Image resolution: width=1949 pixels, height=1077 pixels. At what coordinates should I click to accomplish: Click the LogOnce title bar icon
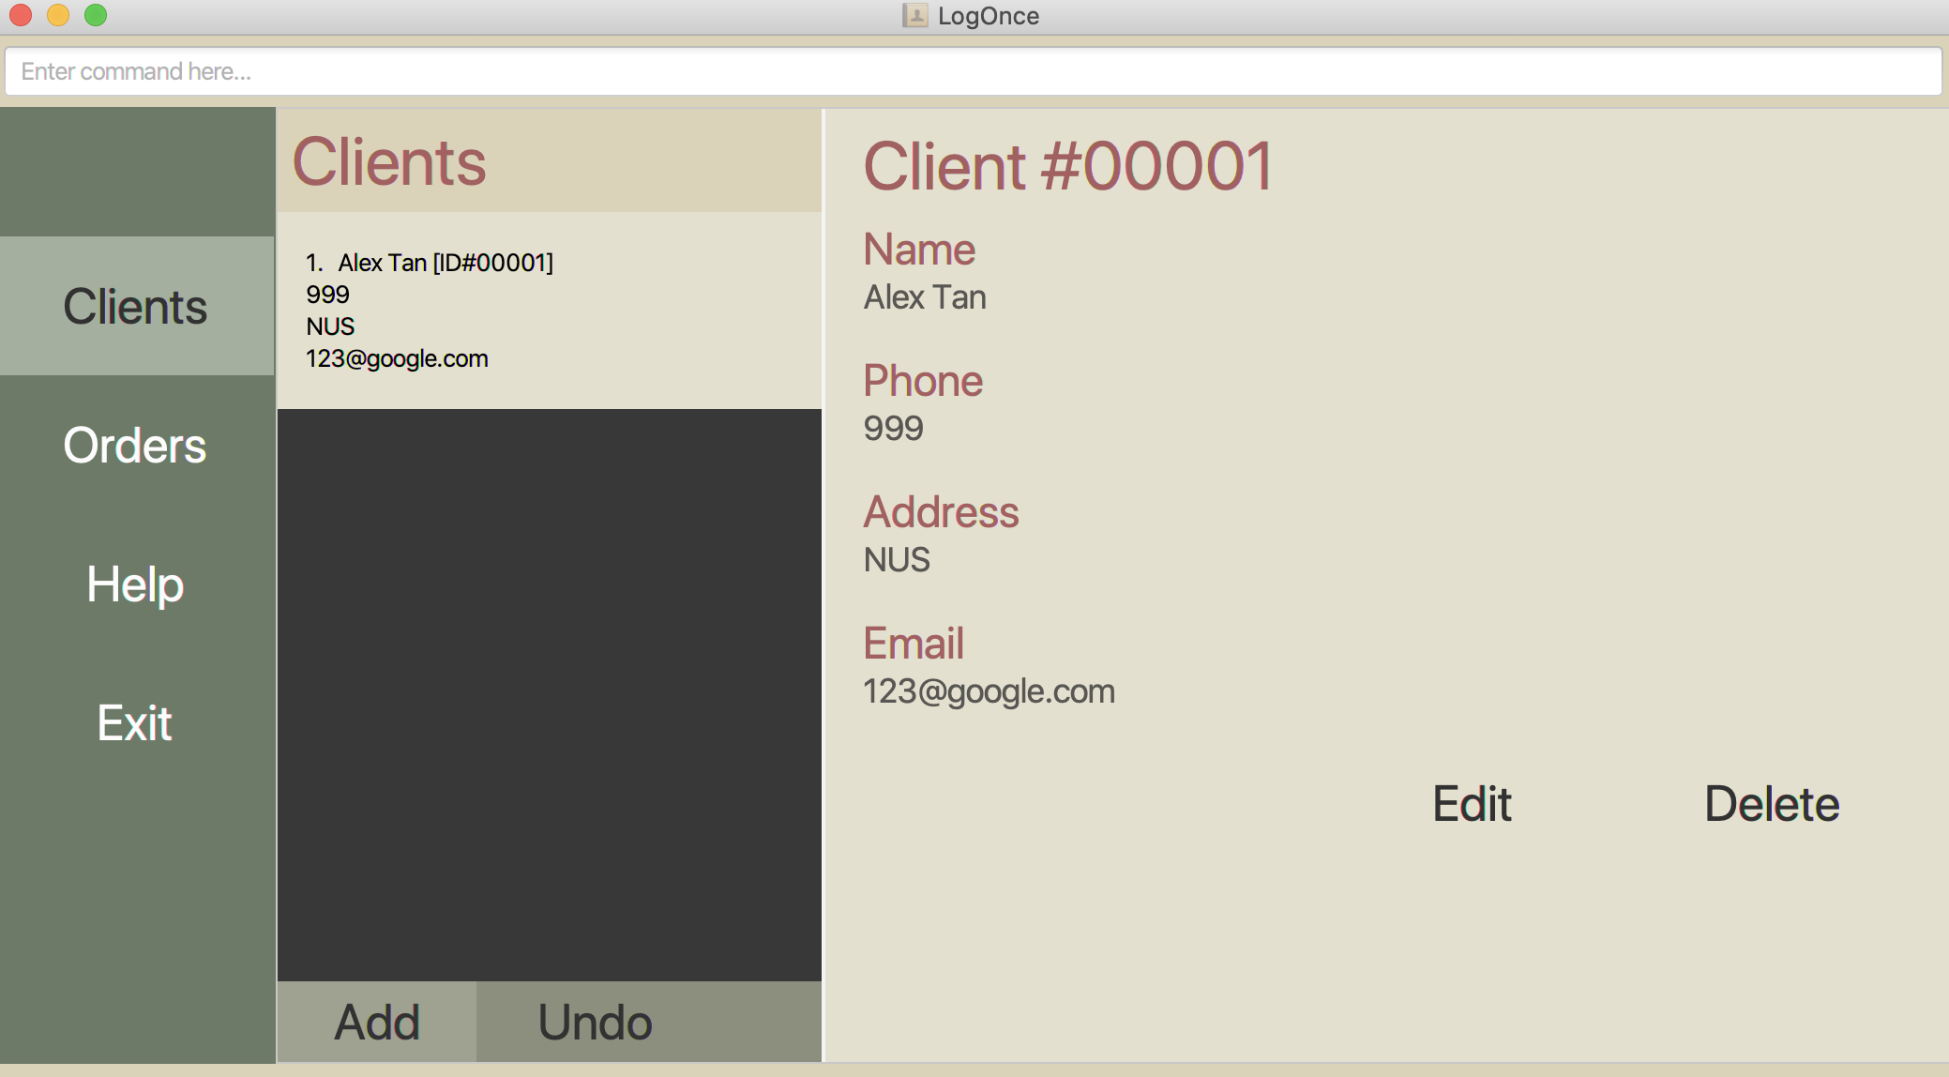tap(914, 16)
